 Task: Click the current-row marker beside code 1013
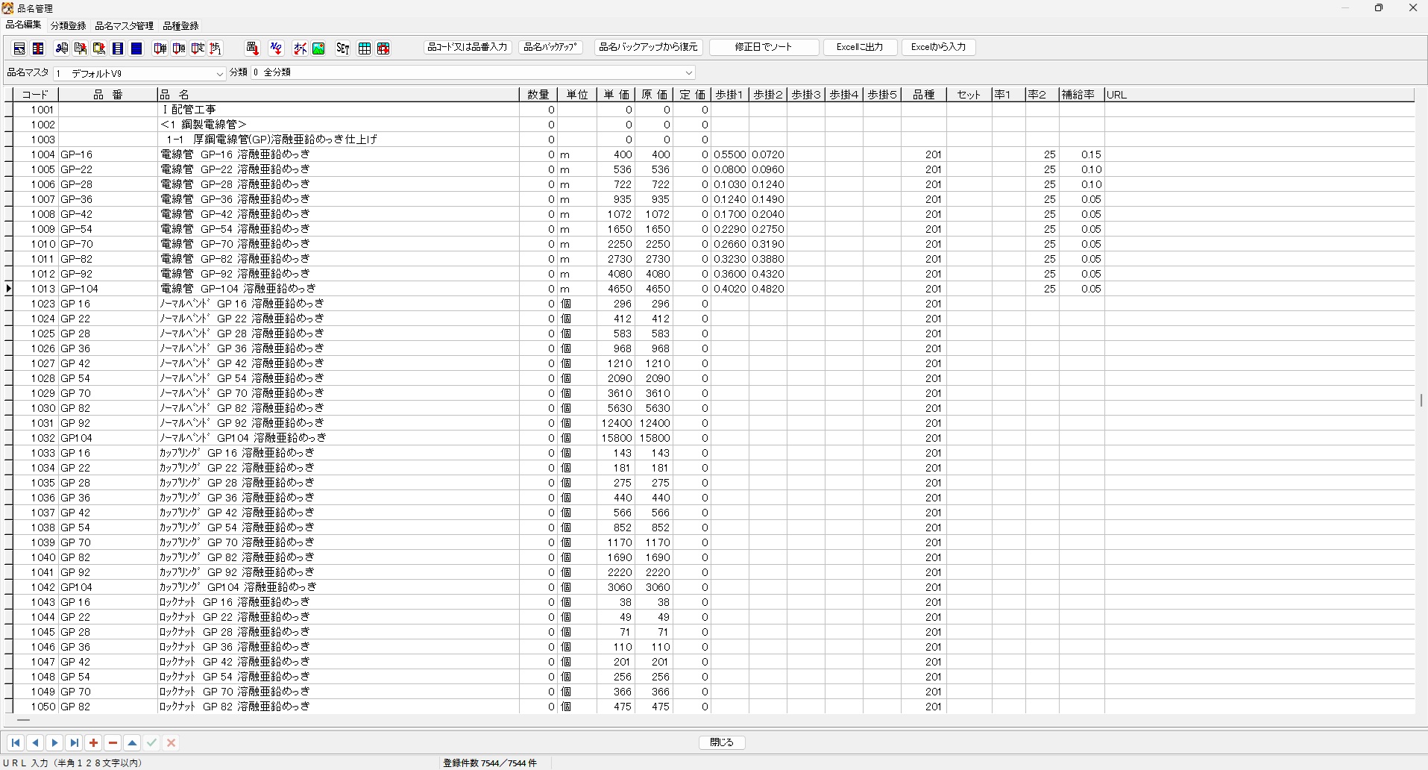click(9, 289)
